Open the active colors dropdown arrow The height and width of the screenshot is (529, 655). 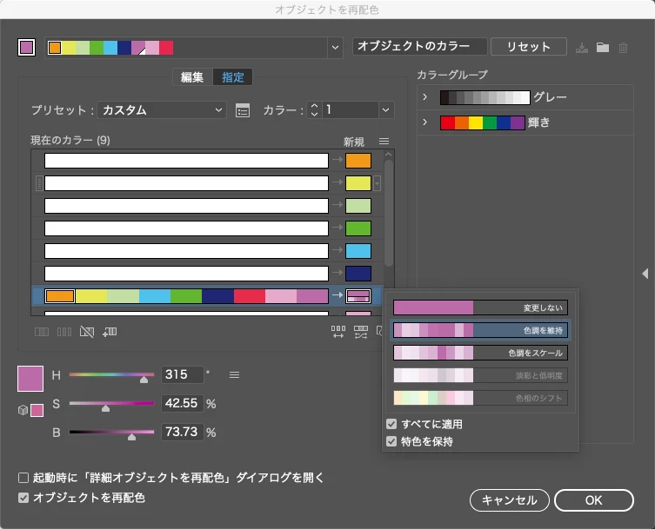pos(335,48)
